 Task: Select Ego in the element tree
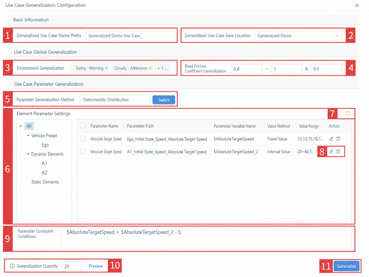pos(45,145)
